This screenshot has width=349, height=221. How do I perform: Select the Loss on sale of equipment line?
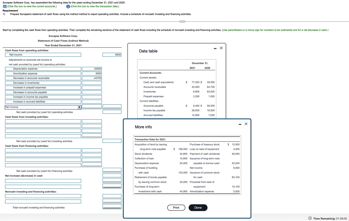tap(204, 149)
